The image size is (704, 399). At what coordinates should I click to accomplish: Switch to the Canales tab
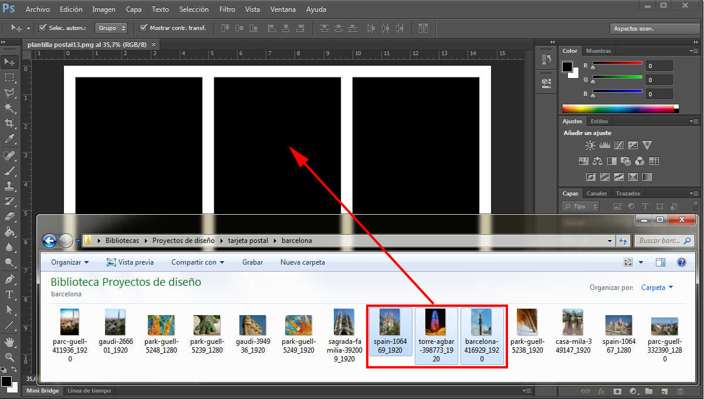point(597,193)
